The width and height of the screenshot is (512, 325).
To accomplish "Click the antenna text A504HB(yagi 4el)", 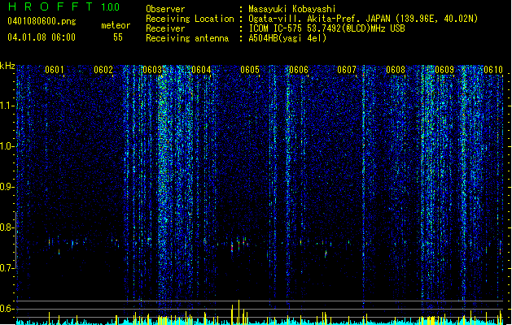I will tap(287, 38).
